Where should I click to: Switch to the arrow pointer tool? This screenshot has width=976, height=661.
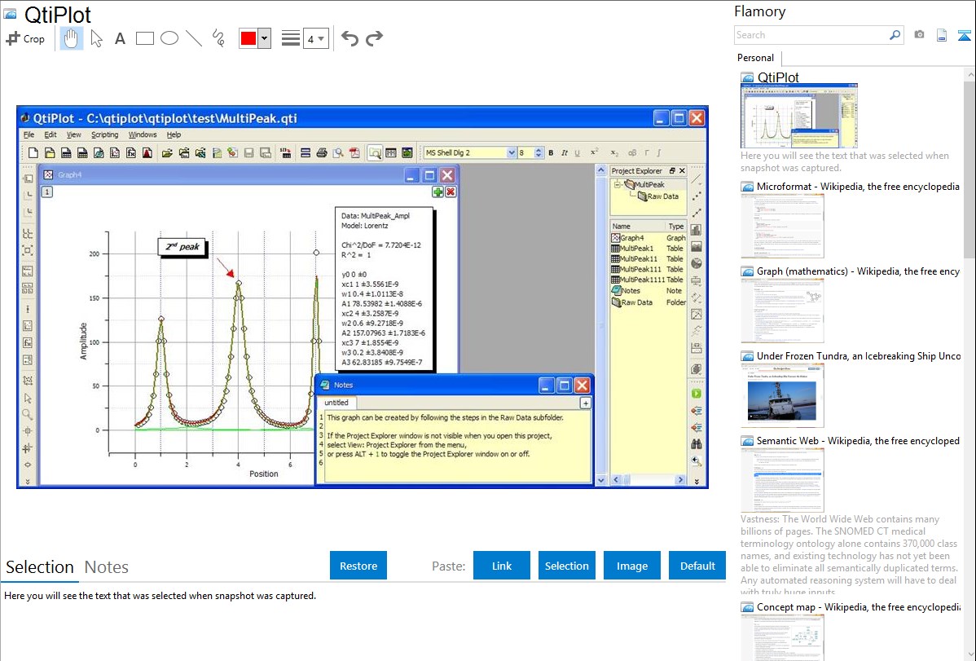[97, 38]
